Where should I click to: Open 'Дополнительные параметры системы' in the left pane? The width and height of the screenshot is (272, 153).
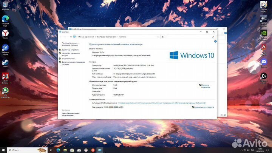(x=73, y=63)
